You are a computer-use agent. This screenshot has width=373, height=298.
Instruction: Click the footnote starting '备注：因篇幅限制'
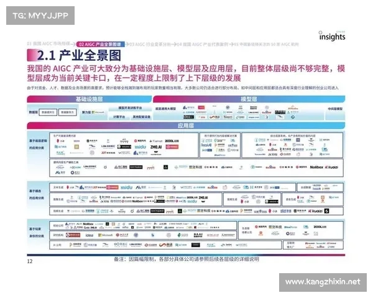coord(186,259)
